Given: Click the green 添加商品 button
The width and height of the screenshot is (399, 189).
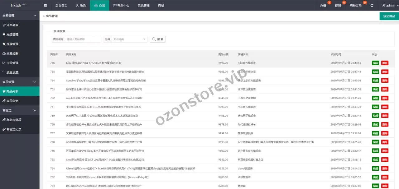Looking at the screenshot, I should [x=389, y=16].
